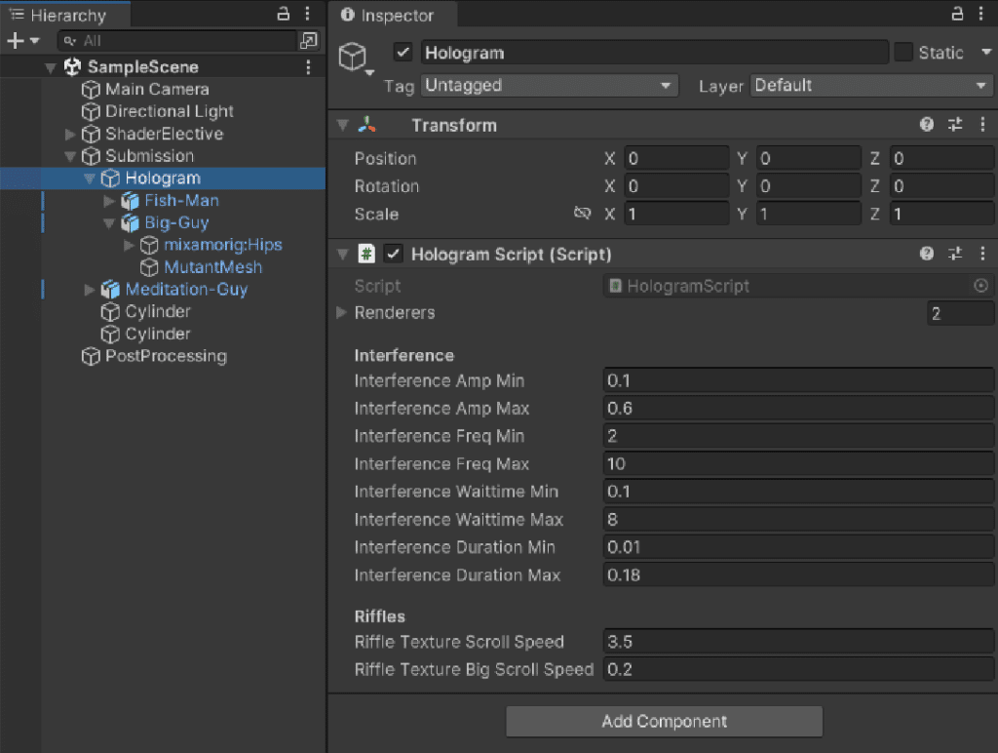Open SampleScene three-dot options menu

tap(309, 67)
